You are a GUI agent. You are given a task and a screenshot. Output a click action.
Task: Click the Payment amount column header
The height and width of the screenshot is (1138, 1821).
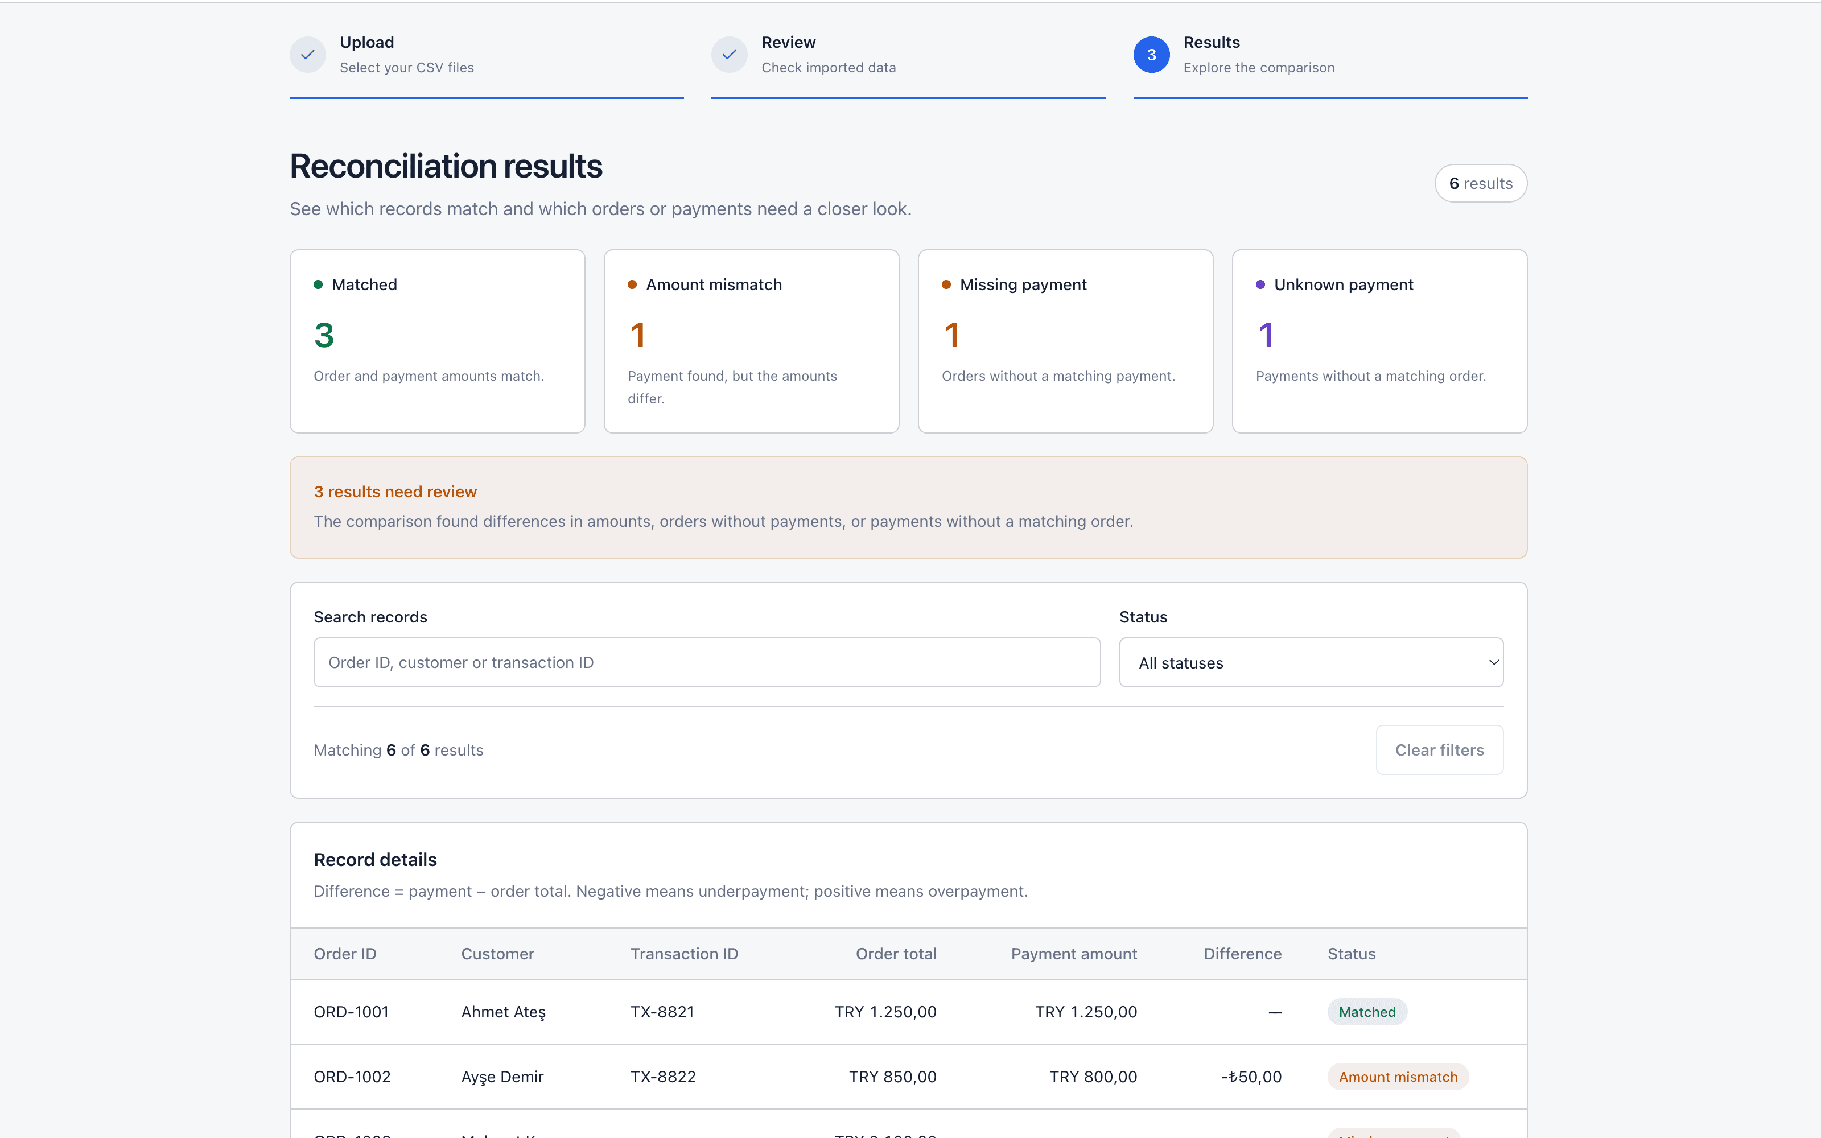click(x=1074, y=954)
